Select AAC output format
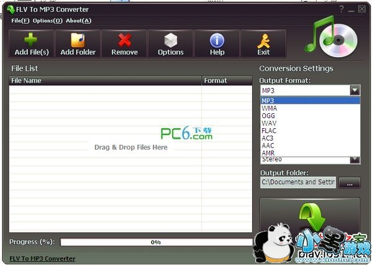 311,146
